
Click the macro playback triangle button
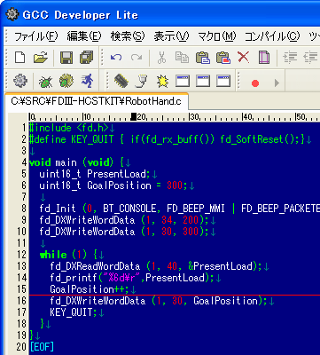click(x=277, y=83)
